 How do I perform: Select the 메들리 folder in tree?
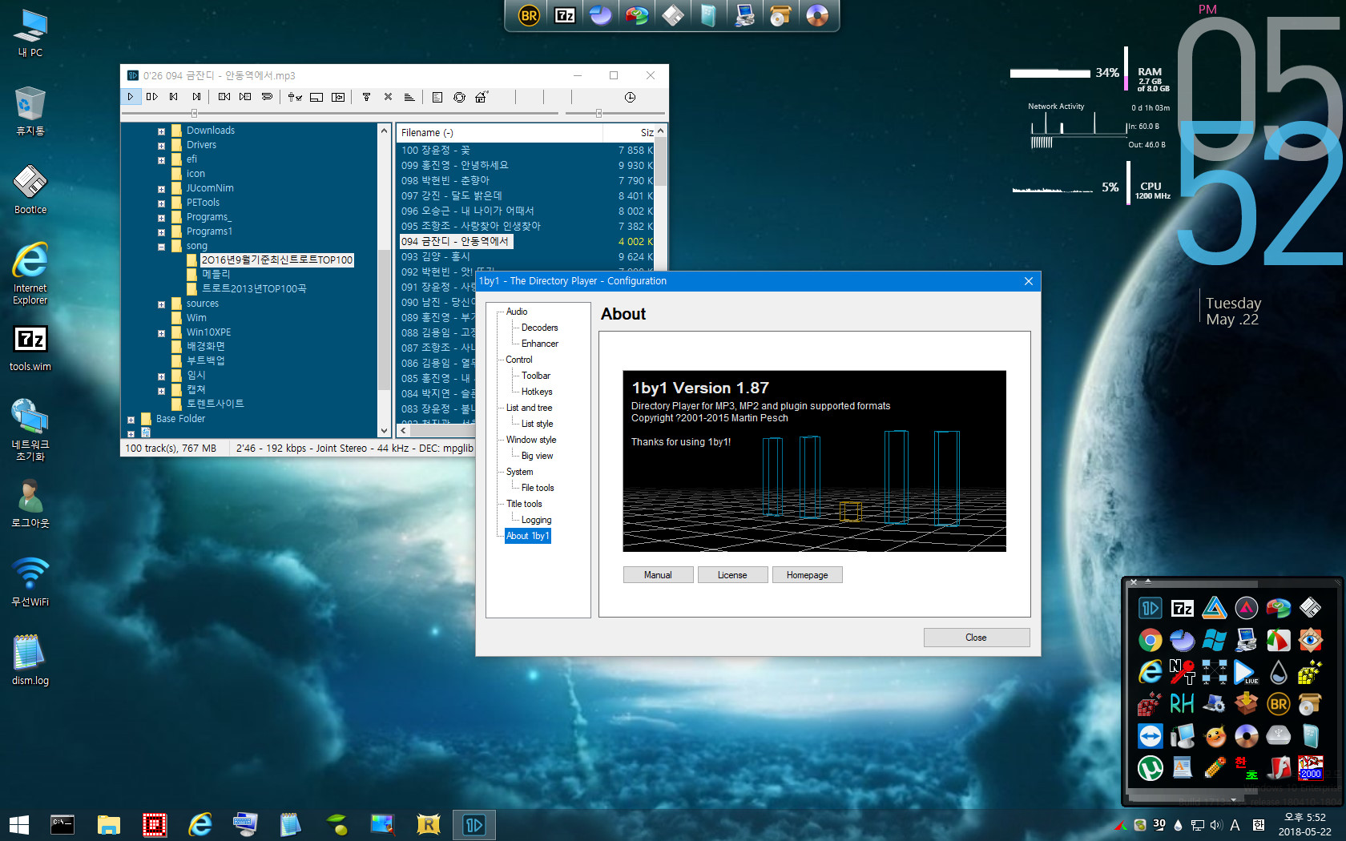[x=216, y=274]
